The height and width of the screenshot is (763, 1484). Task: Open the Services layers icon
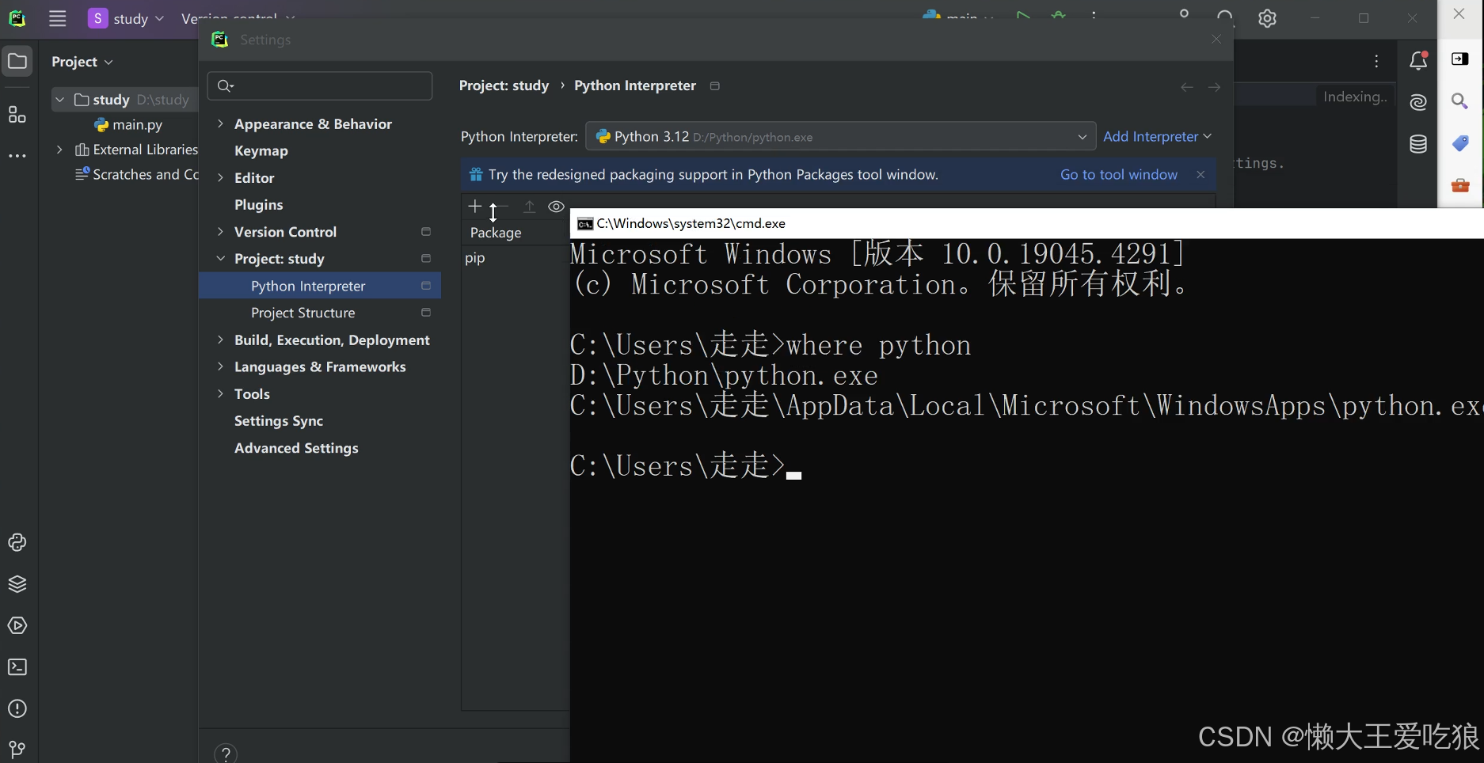(x=17, y=584)
